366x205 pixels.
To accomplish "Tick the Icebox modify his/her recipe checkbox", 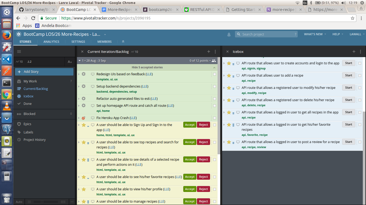I will coord(360,88).
